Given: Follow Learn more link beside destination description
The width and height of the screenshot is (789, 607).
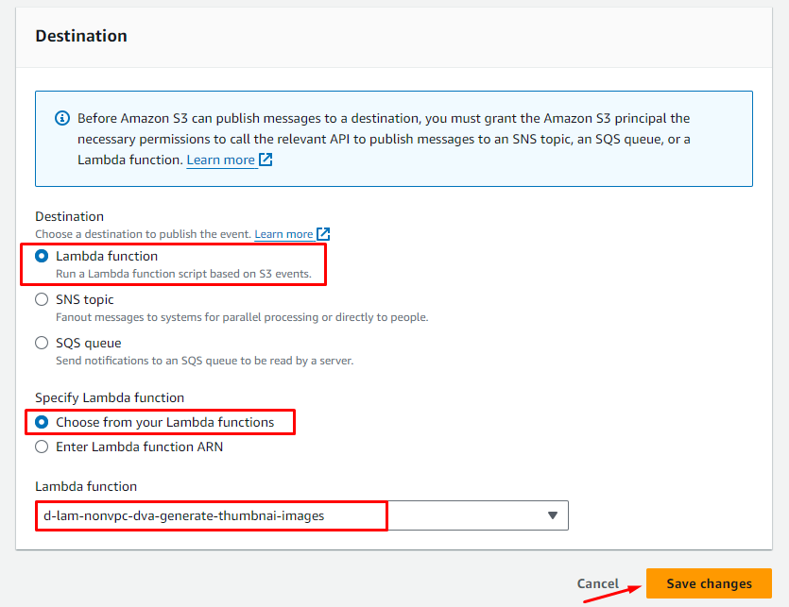Looking at the screenshot, I should (x=283, y=234).
